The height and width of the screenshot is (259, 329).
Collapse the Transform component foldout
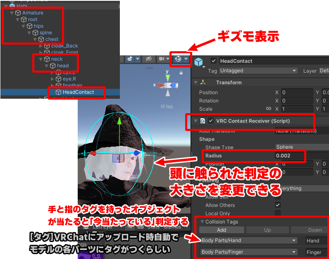point(196,83)
